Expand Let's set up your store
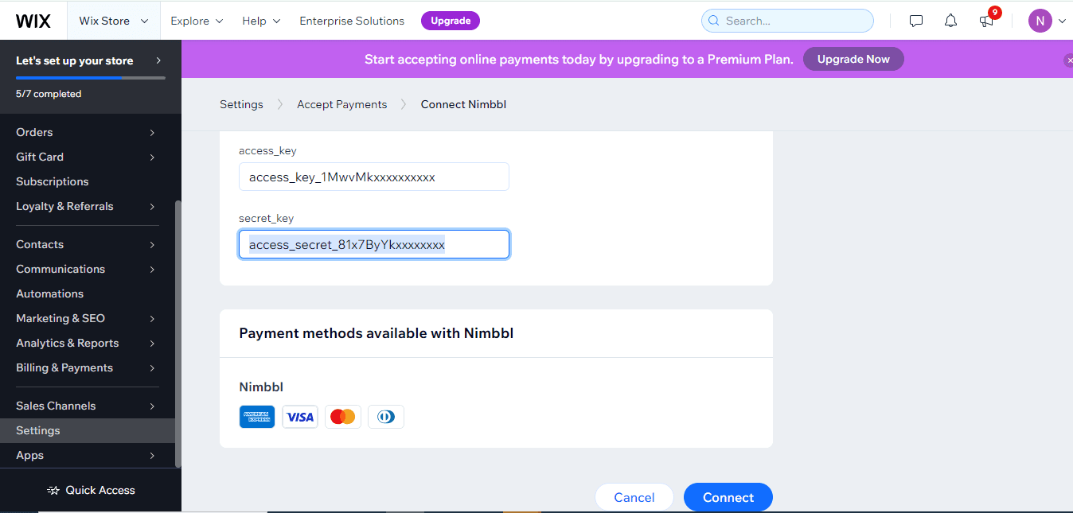Viewport: 1073px width, 513px height. click(89, 60)
